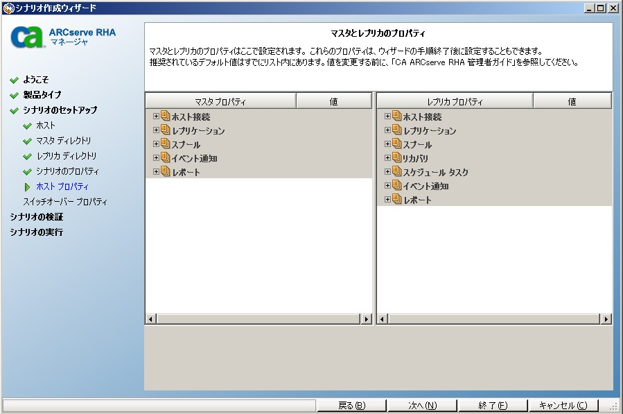Click the レプリケーション folder icon in replica properties
This screenshot has width=623, height=414.
click(397, 130)
